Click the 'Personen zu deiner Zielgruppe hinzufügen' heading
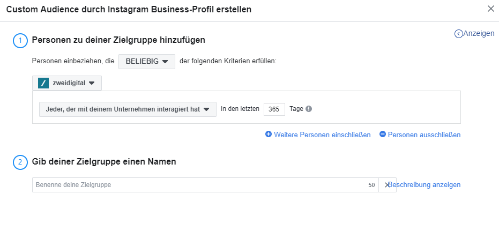Image resolution: width=499 pixels, height=231 pixels. pyautogui.click(x=118, y=40)
